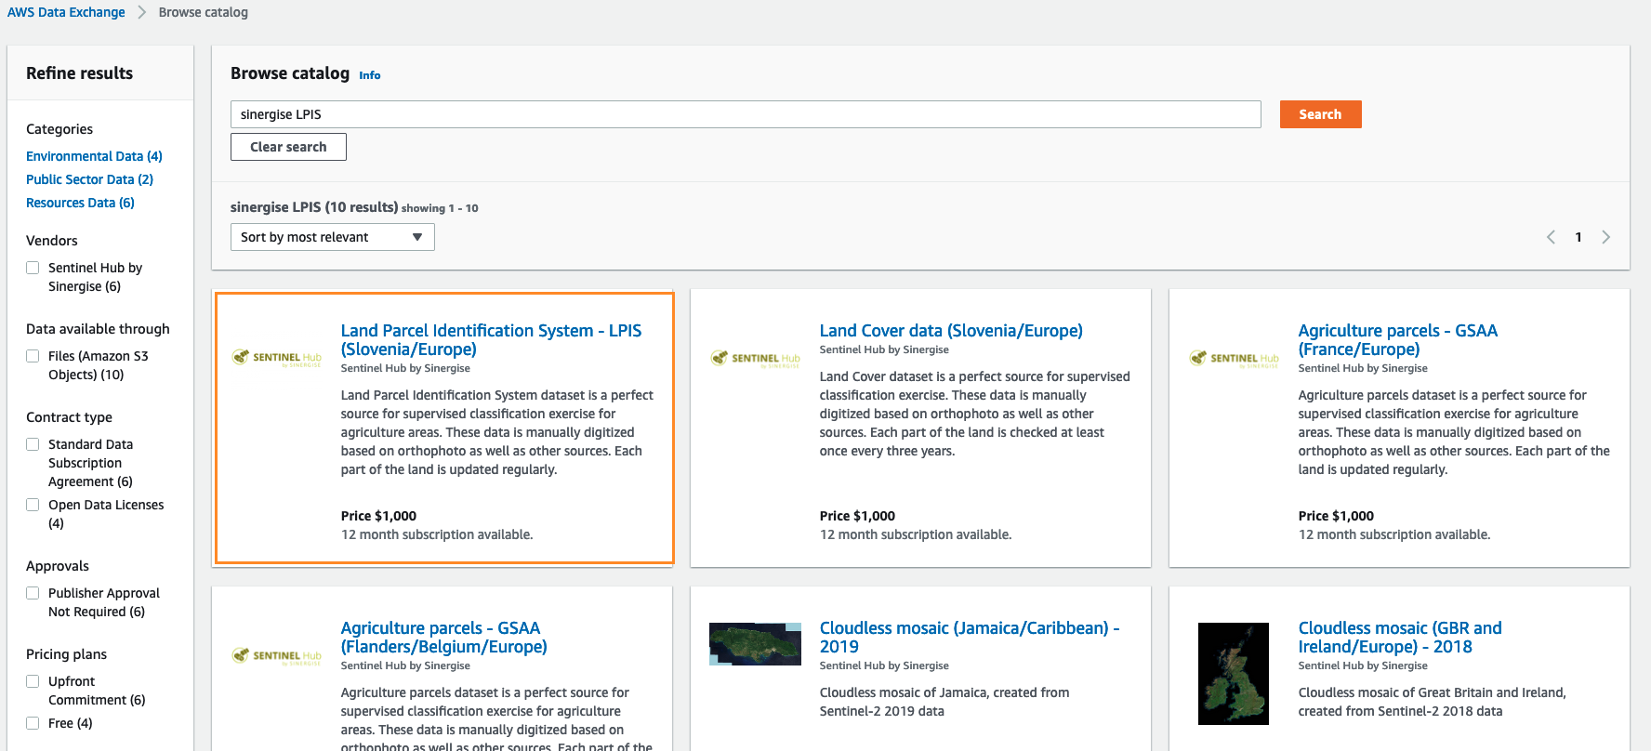Check the Files (Amazon S3 Objects) filter

[x=33, y=356]
